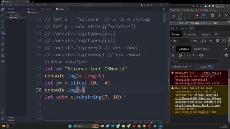The height and width of the screenshot is (129, 230).
Task: Open the console drawer three-dot menu
Action: pos(174,49)
